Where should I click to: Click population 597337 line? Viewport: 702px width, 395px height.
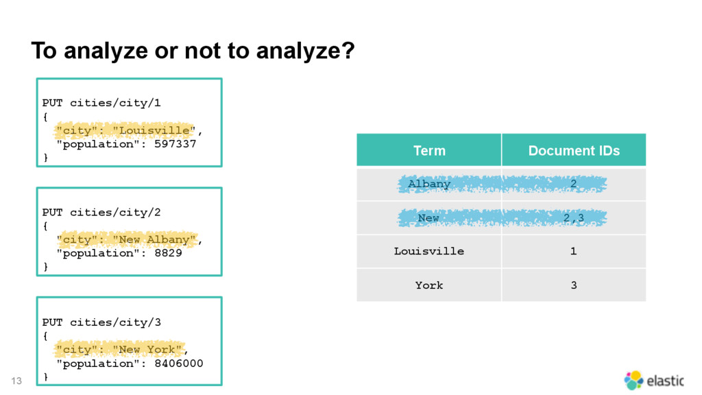pyautogui.click(x=126, y=144)
